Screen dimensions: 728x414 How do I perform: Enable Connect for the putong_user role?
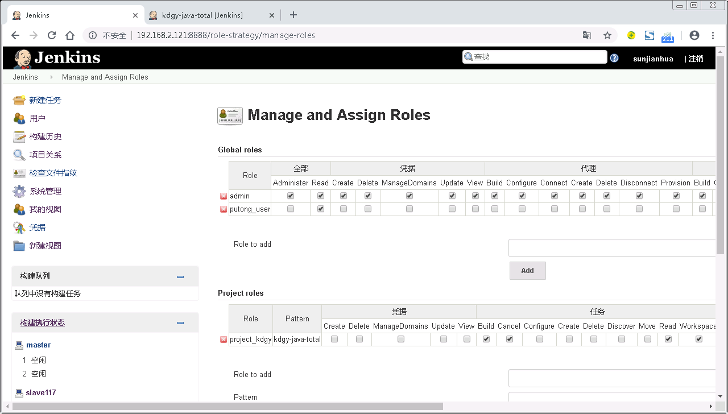click(x=555, y=209)
